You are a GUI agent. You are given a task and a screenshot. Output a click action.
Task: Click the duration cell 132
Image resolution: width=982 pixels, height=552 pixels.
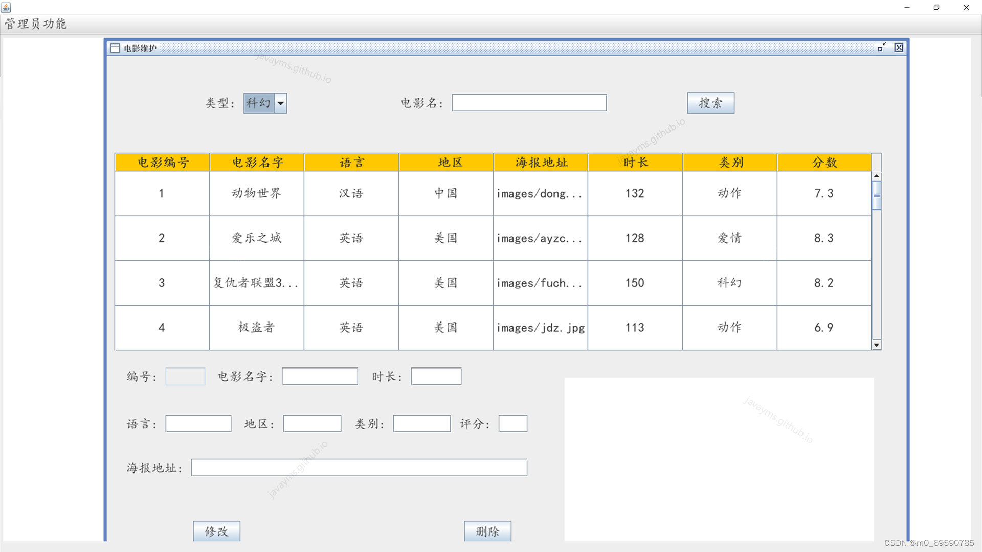point(635,193)
